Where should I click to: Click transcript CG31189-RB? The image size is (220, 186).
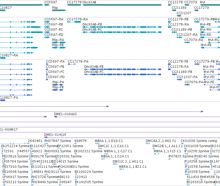coord(174,32)
